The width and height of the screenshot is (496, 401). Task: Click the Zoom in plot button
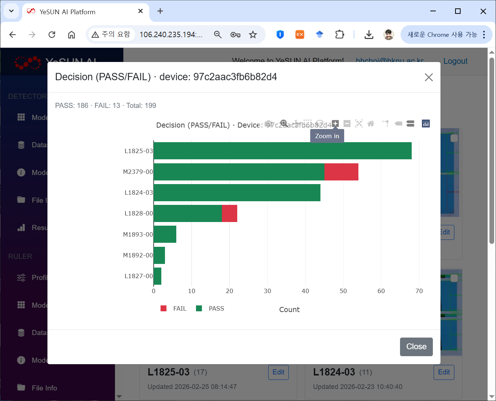pyautogui.click(x=335, y=124)
